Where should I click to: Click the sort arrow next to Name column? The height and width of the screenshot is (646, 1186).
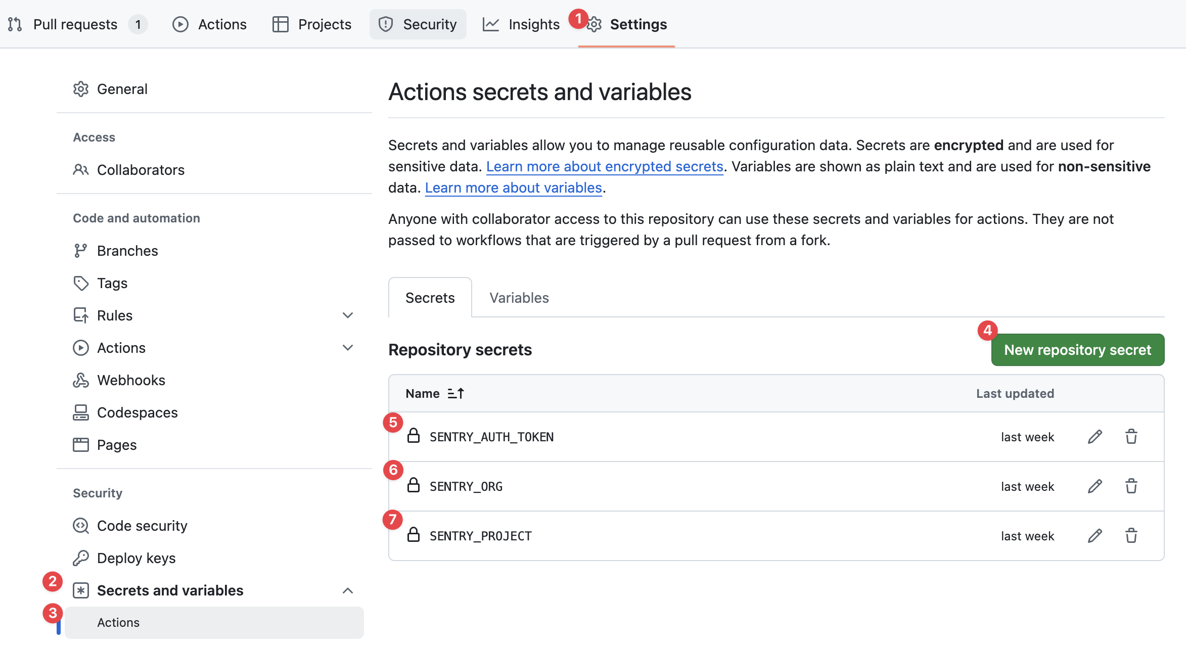pyautogui.click(x=455, y=393)
